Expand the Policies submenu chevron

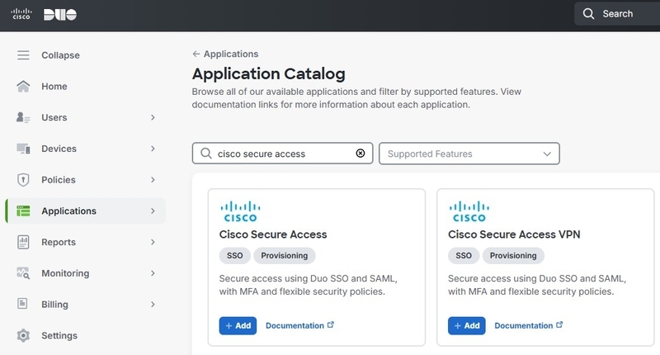click(x=153, y=180)
